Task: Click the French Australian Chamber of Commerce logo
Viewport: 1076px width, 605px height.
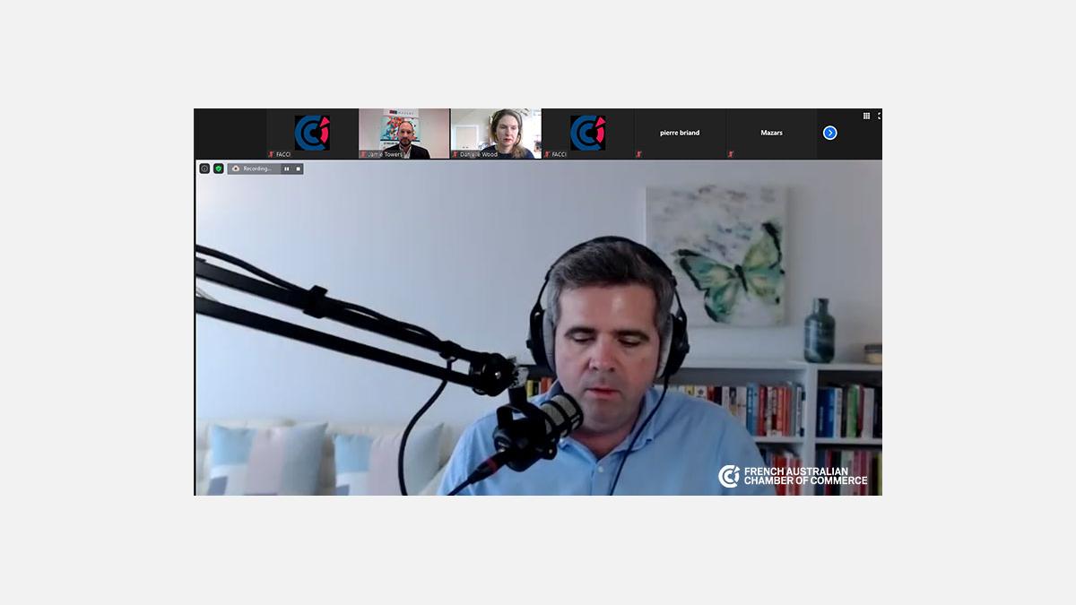Action: (x=793, y=476)
